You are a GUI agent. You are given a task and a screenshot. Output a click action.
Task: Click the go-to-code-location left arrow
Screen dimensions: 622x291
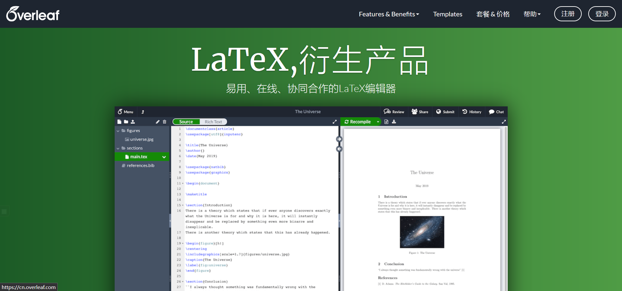click(x=339, y=149)
